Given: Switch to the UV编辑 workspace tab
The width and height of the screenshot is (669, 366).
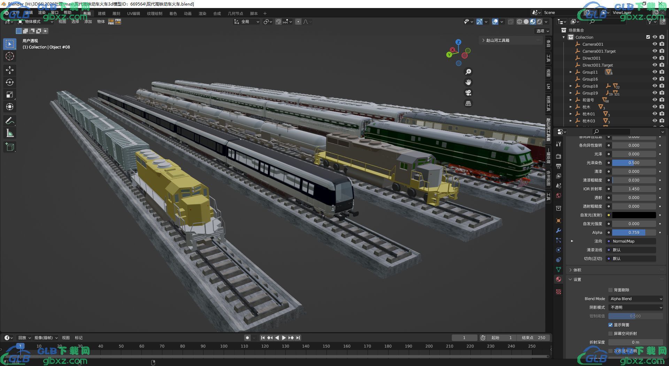Looking at the screenshot, I should pos(133,13).
